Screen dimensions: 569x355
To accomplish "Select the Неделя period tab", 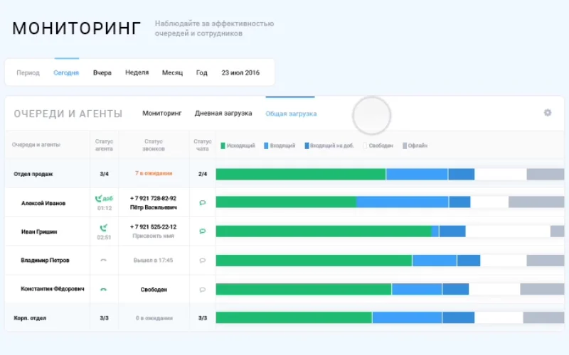I will tap(137, 72).
